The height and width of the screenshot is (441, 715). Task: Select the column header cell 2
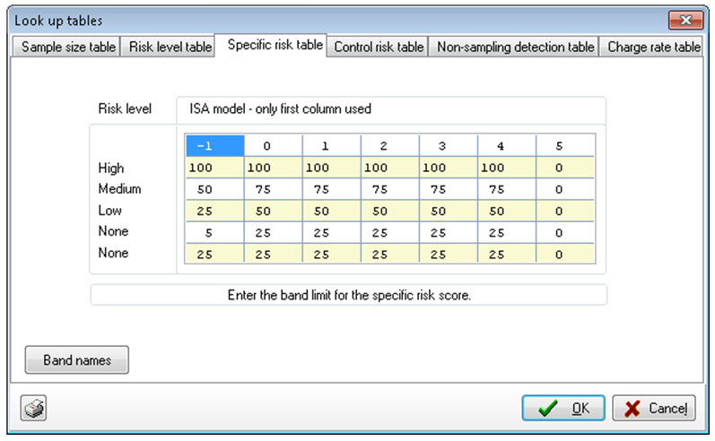pos(390,146)
